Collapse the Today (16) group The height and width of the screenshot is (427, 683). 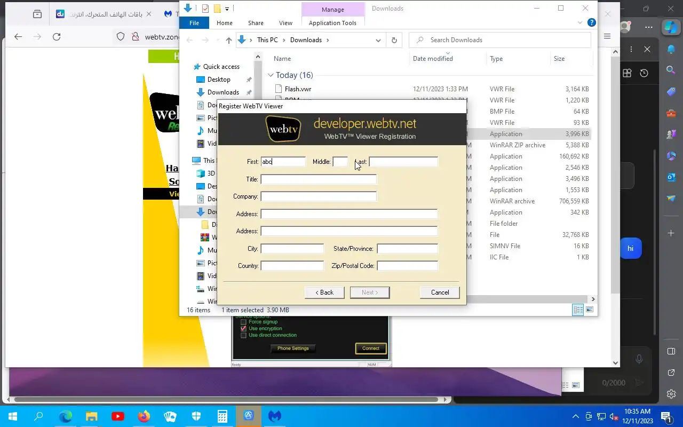click(x=271, y=75)
